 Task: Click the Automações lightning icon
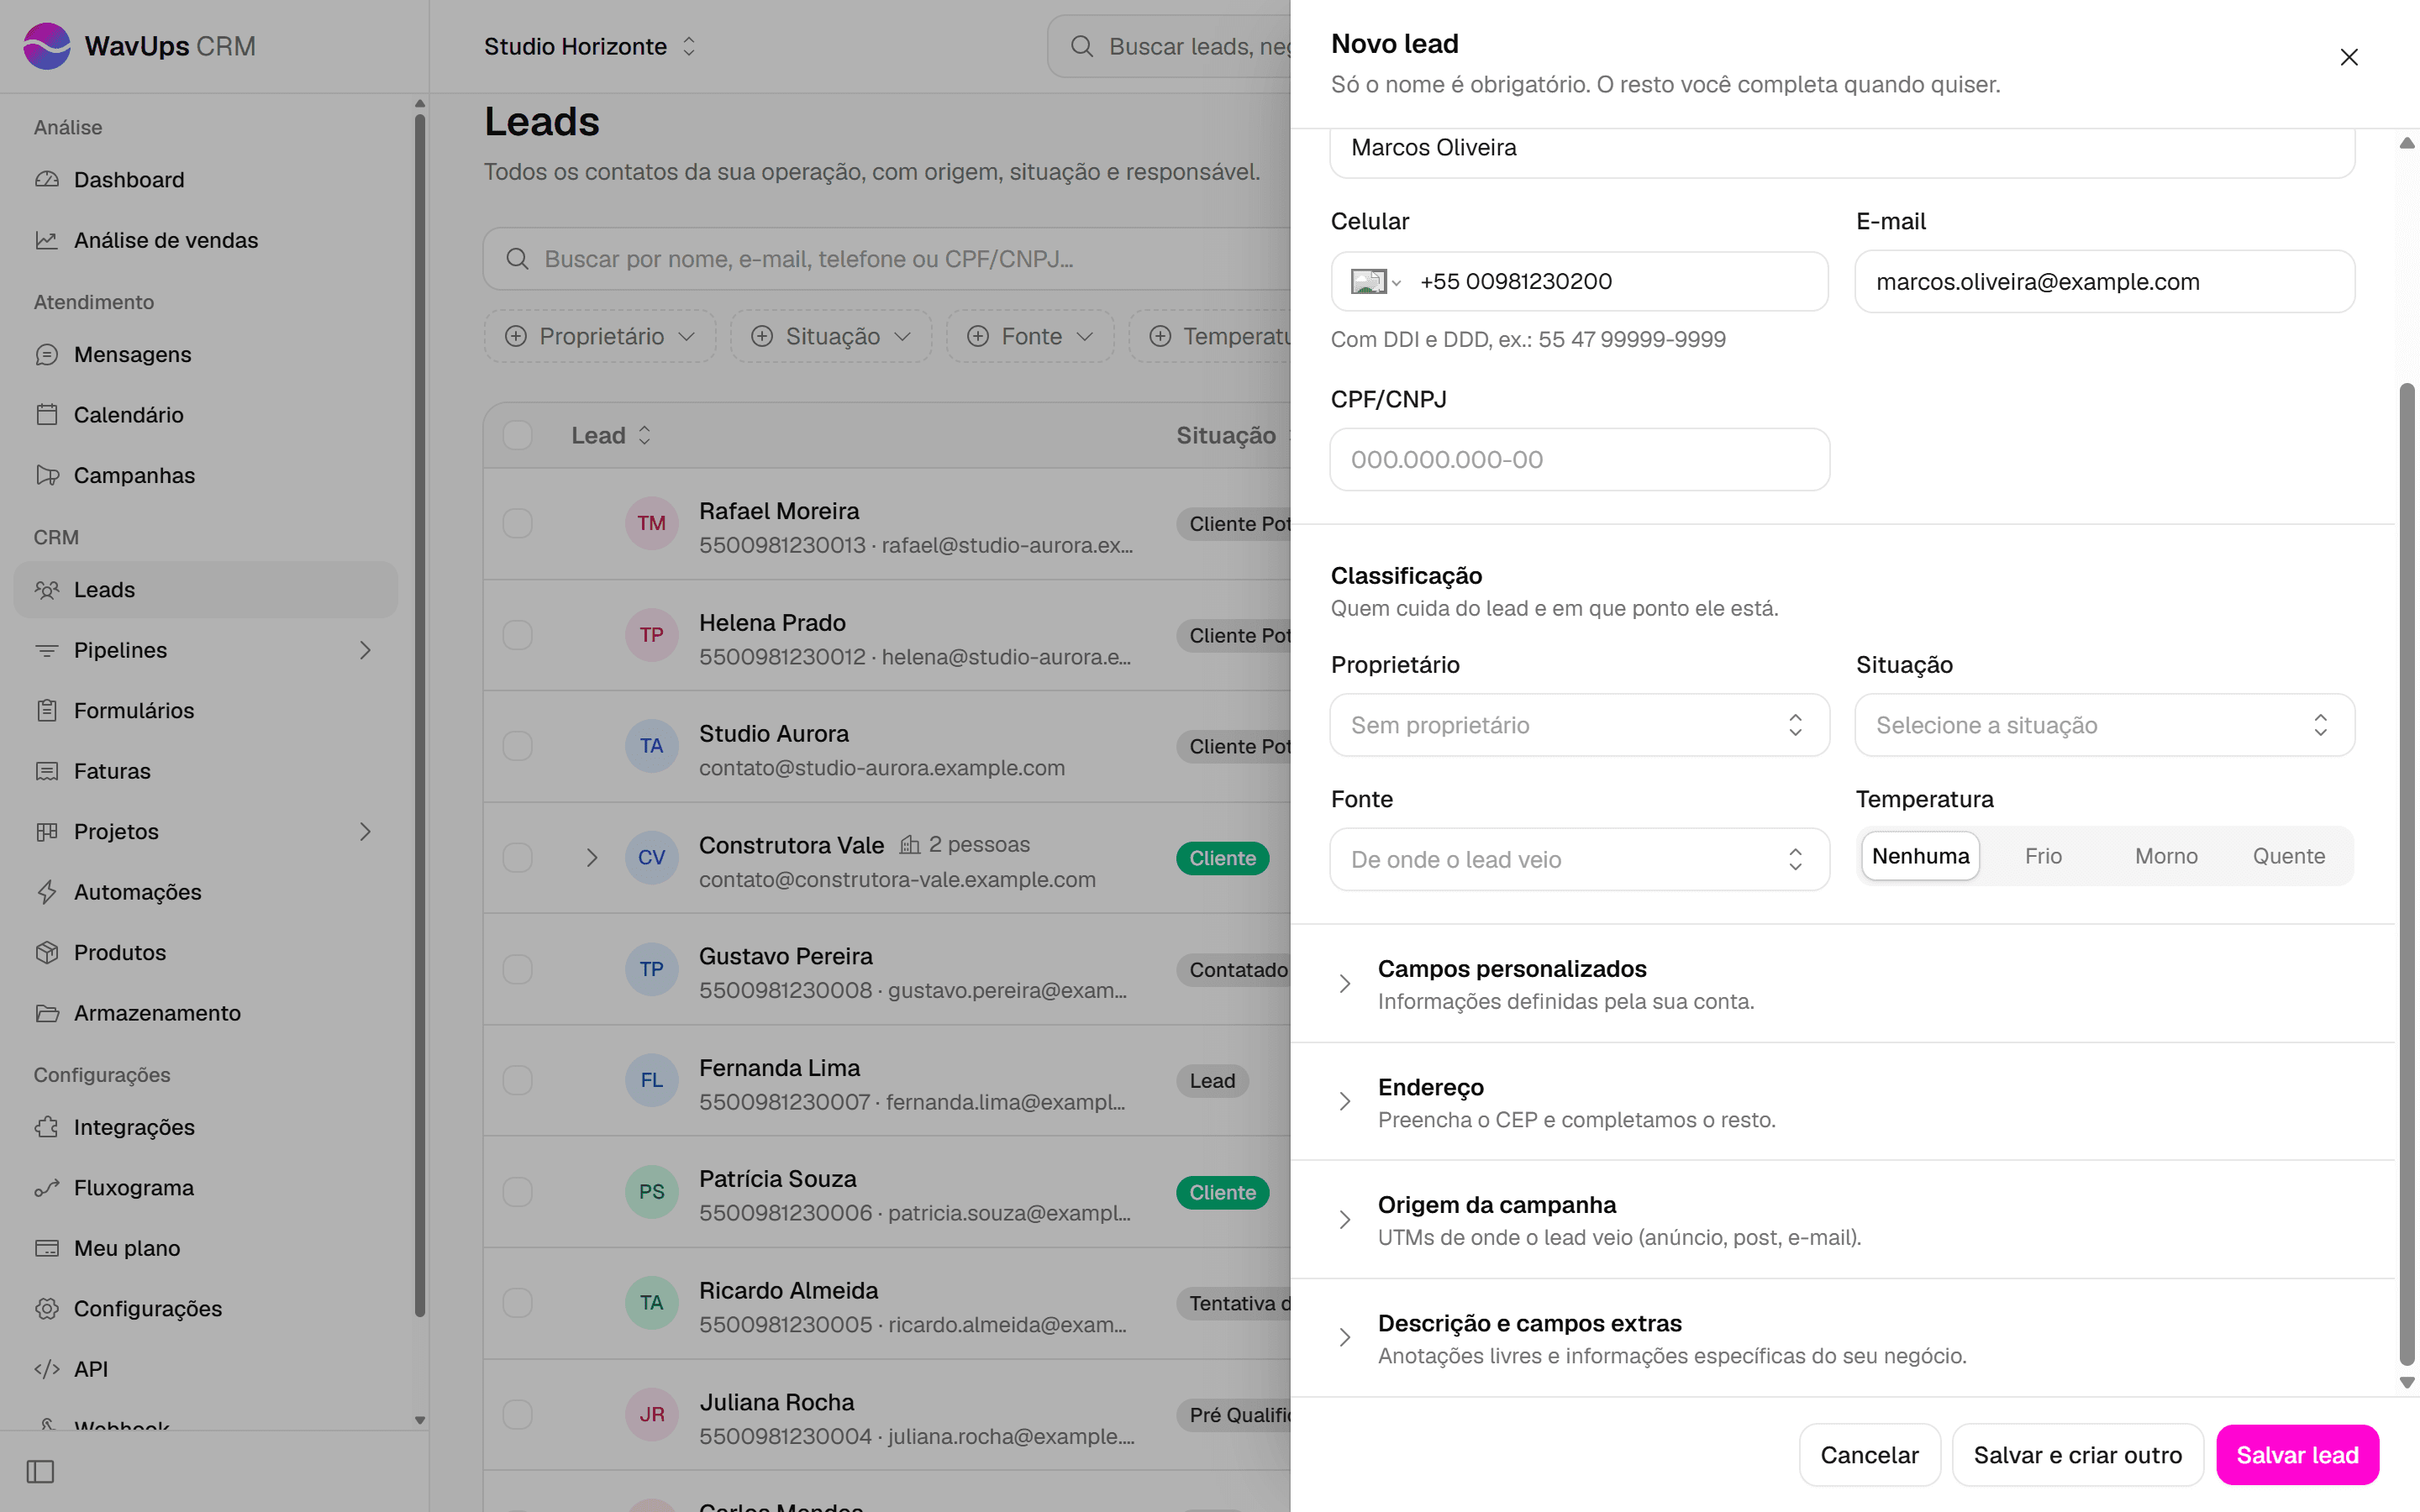click(47, 892)
